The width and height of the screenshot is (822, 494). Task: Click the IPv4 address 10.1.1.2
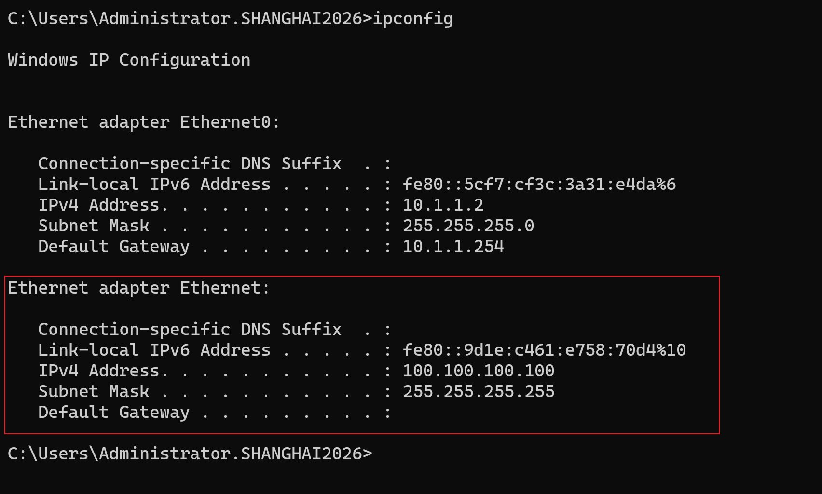pos(443,205)
